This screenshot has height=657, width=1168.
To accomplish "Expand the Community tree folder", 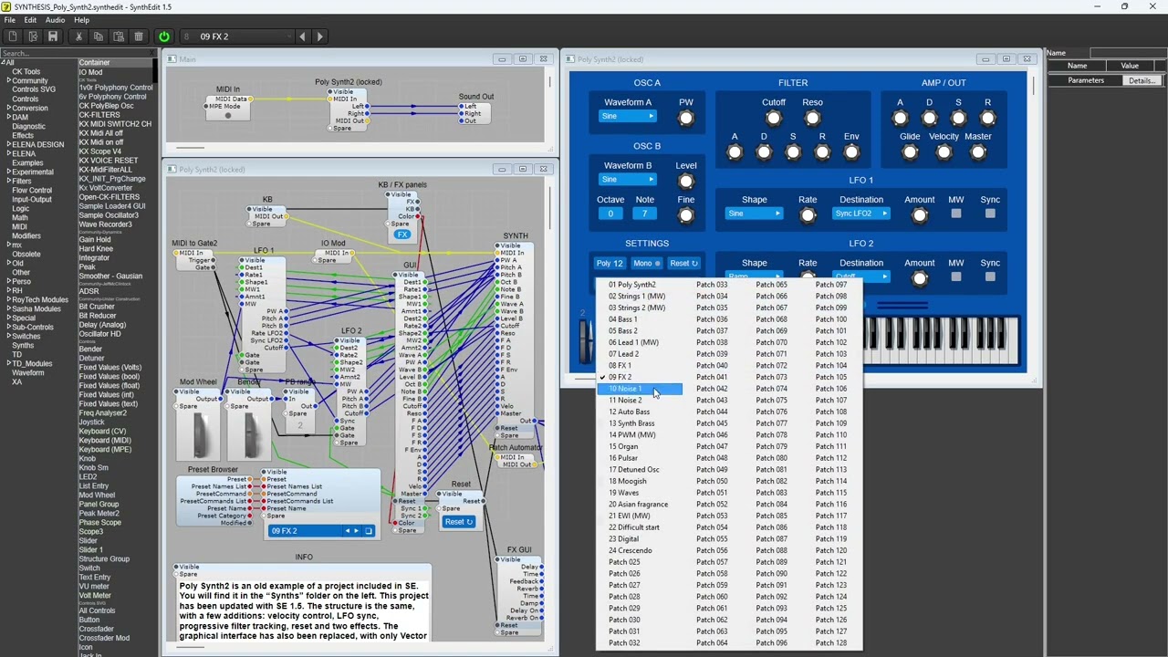I will (9, 81).
